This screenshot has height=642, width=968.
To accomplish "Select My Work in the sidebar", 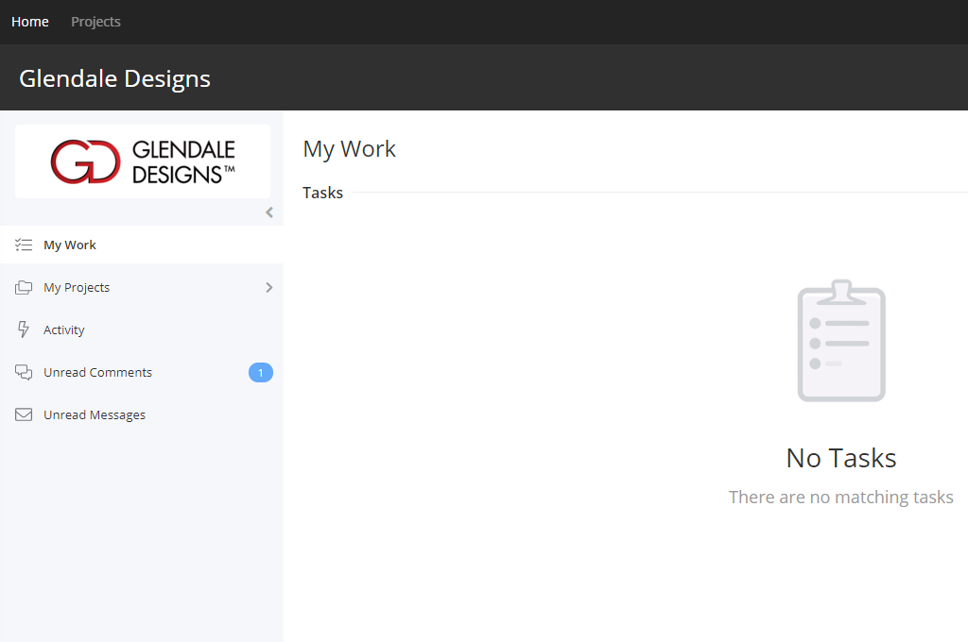I will pyautogui.click(x=142, y=245).
